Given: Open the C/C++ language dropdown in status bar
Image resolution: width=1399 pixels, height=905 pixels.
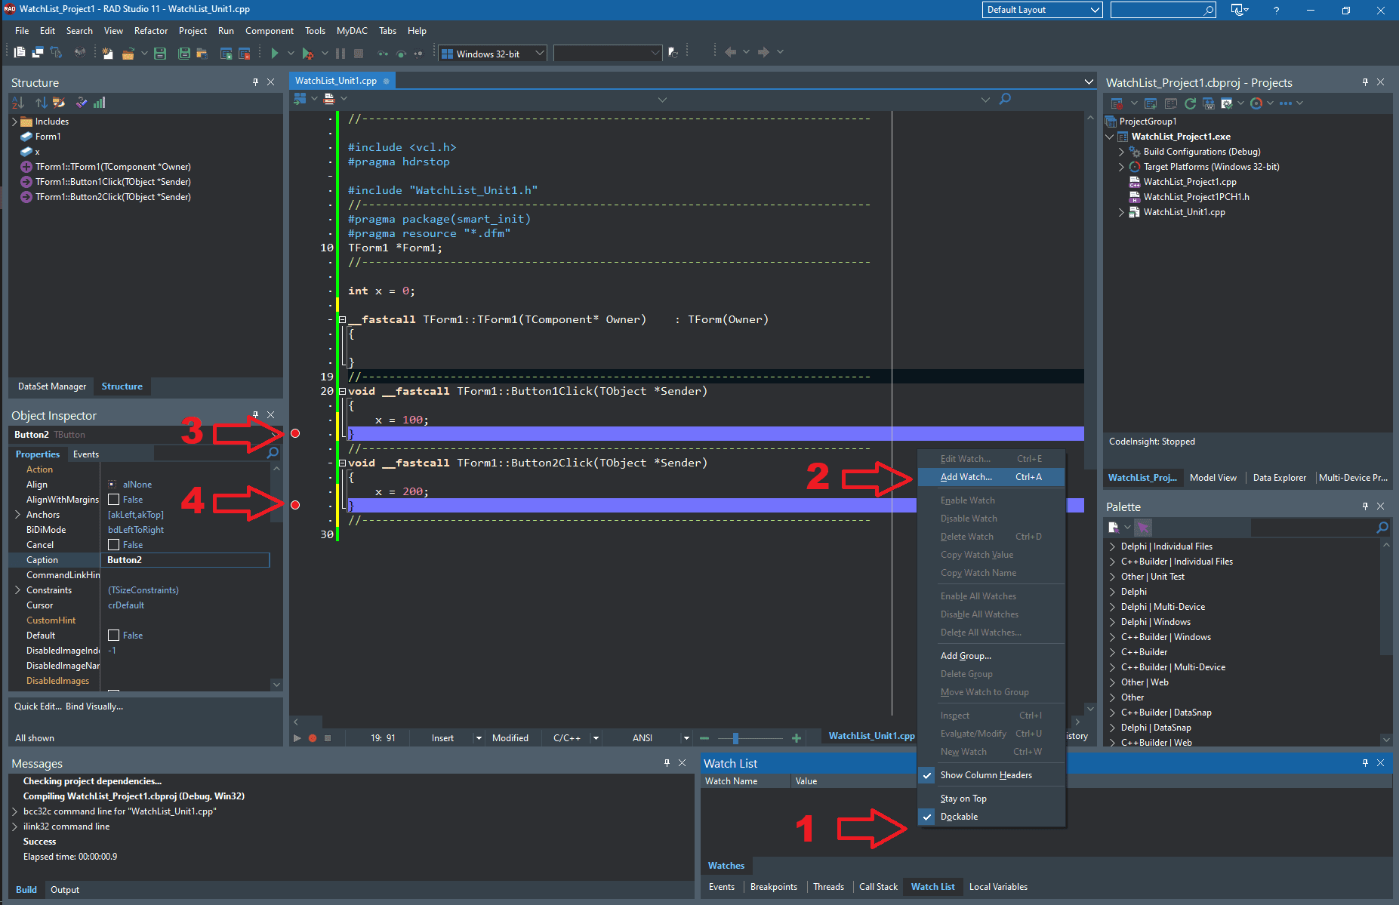Looking at the screenshot, I should (x=596, y=738).
